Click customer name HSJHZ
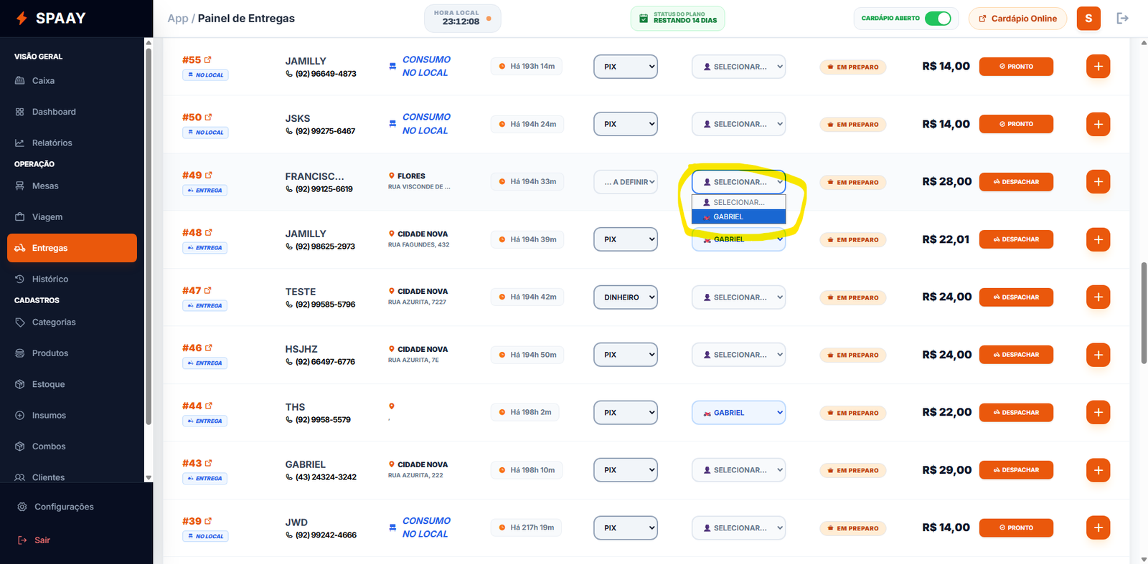This screenshot has width=1148, height=564. coord(301,349)
